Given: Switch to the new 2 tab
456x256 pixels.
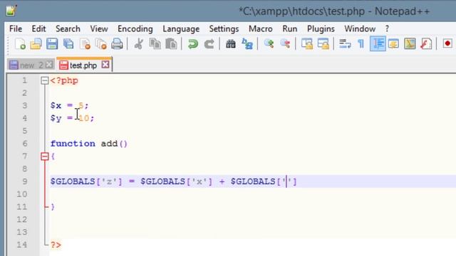Looking at the screenshot, I should 31,65.
